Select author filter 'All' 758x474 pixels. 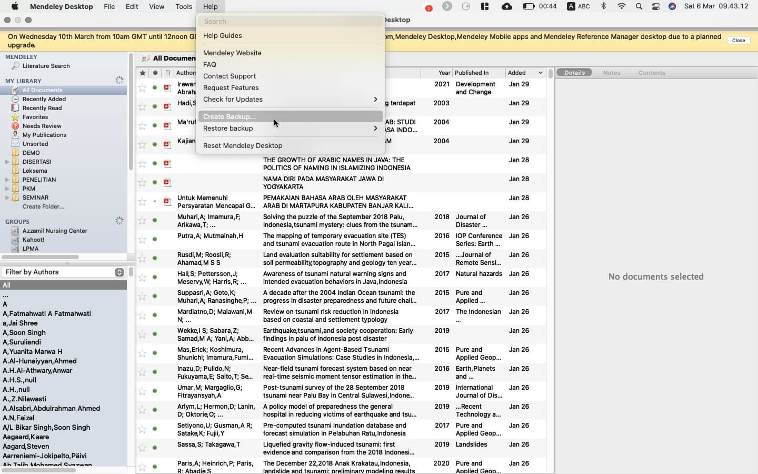pos(63,285)
